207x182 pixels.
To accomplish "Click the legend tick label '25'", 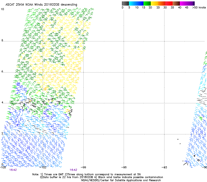I will pyautogui.click(x=158, y=8).
